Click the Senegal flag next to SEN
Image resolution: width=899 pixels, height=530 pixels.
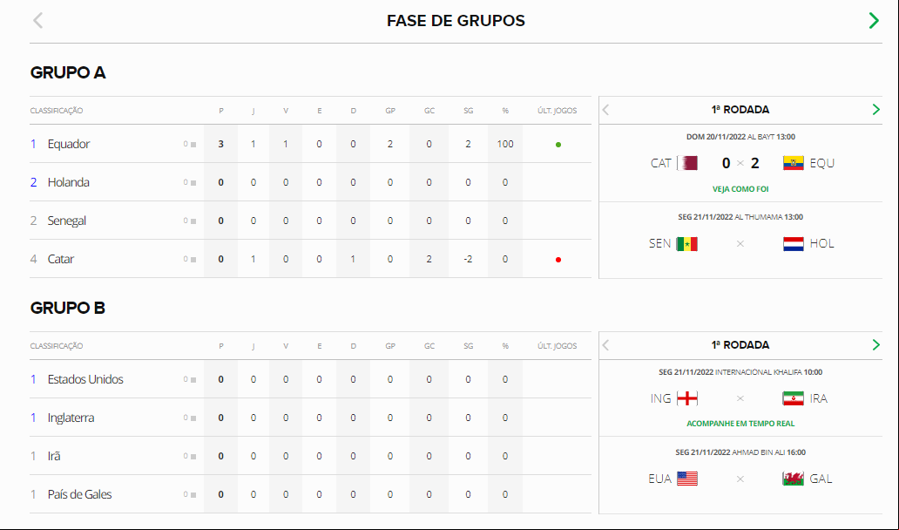coord(686,244)
